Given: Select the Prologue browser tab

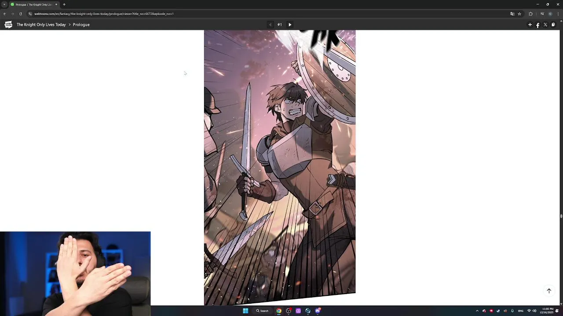Looking at the screenshot, I should tap(34, 4).
